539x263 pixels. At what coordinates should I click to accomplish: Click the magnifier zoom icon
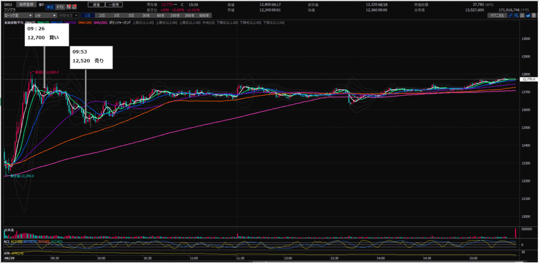click(516, 16)
